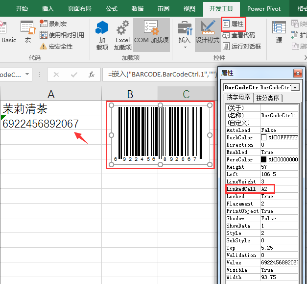Select cell A2 with 6922456892067
307x284 pixels.
pyautogui.click(x=51, y=123)
